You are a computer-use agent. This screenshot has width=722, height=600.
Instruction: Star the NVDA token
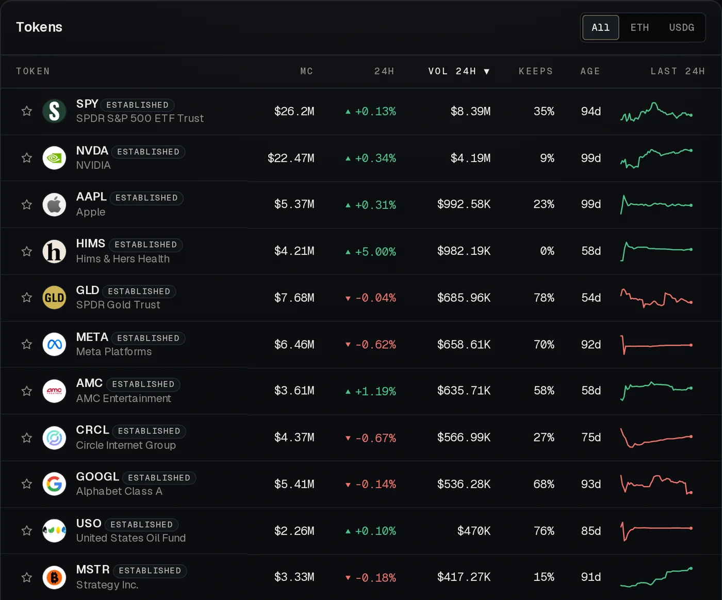pyautogui.click(x=27, y=158)
